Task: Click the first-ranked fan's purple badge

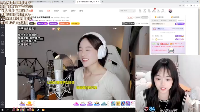Action: (179, 36)
